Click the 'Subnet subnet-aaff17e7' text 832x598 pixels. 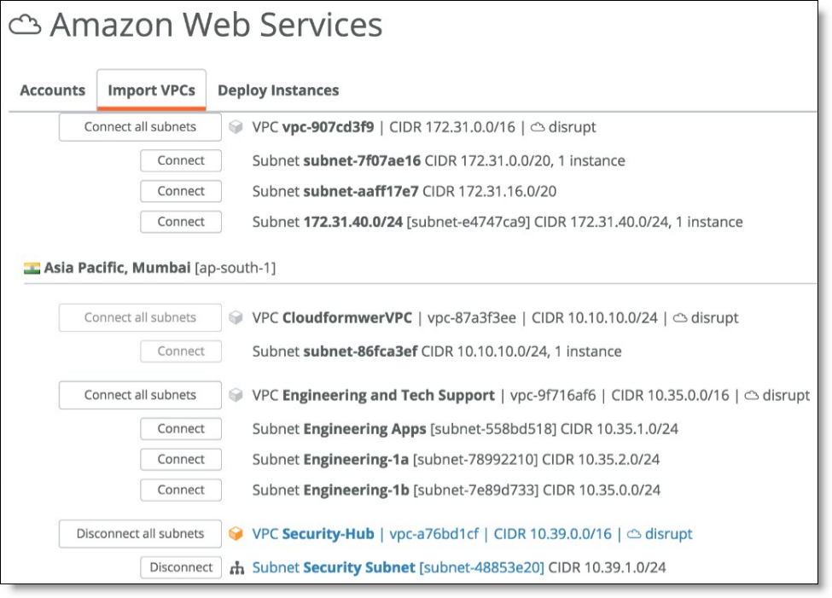335,192
